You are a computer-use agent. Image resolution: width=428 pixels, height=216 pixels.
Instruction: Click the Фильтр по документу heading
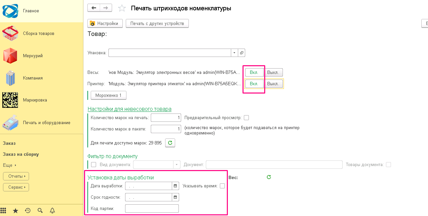112,156
